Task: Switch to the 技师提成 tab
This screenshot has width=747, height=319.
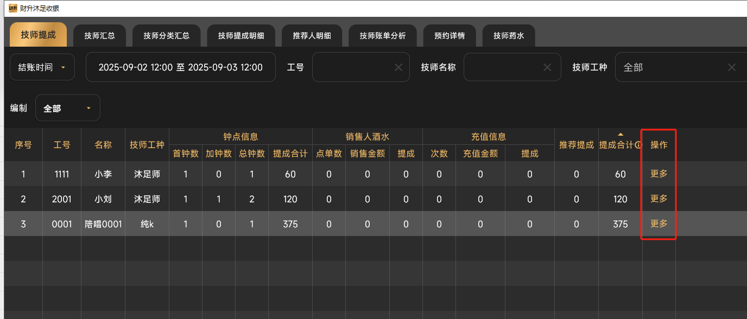Action: [39, 35]
